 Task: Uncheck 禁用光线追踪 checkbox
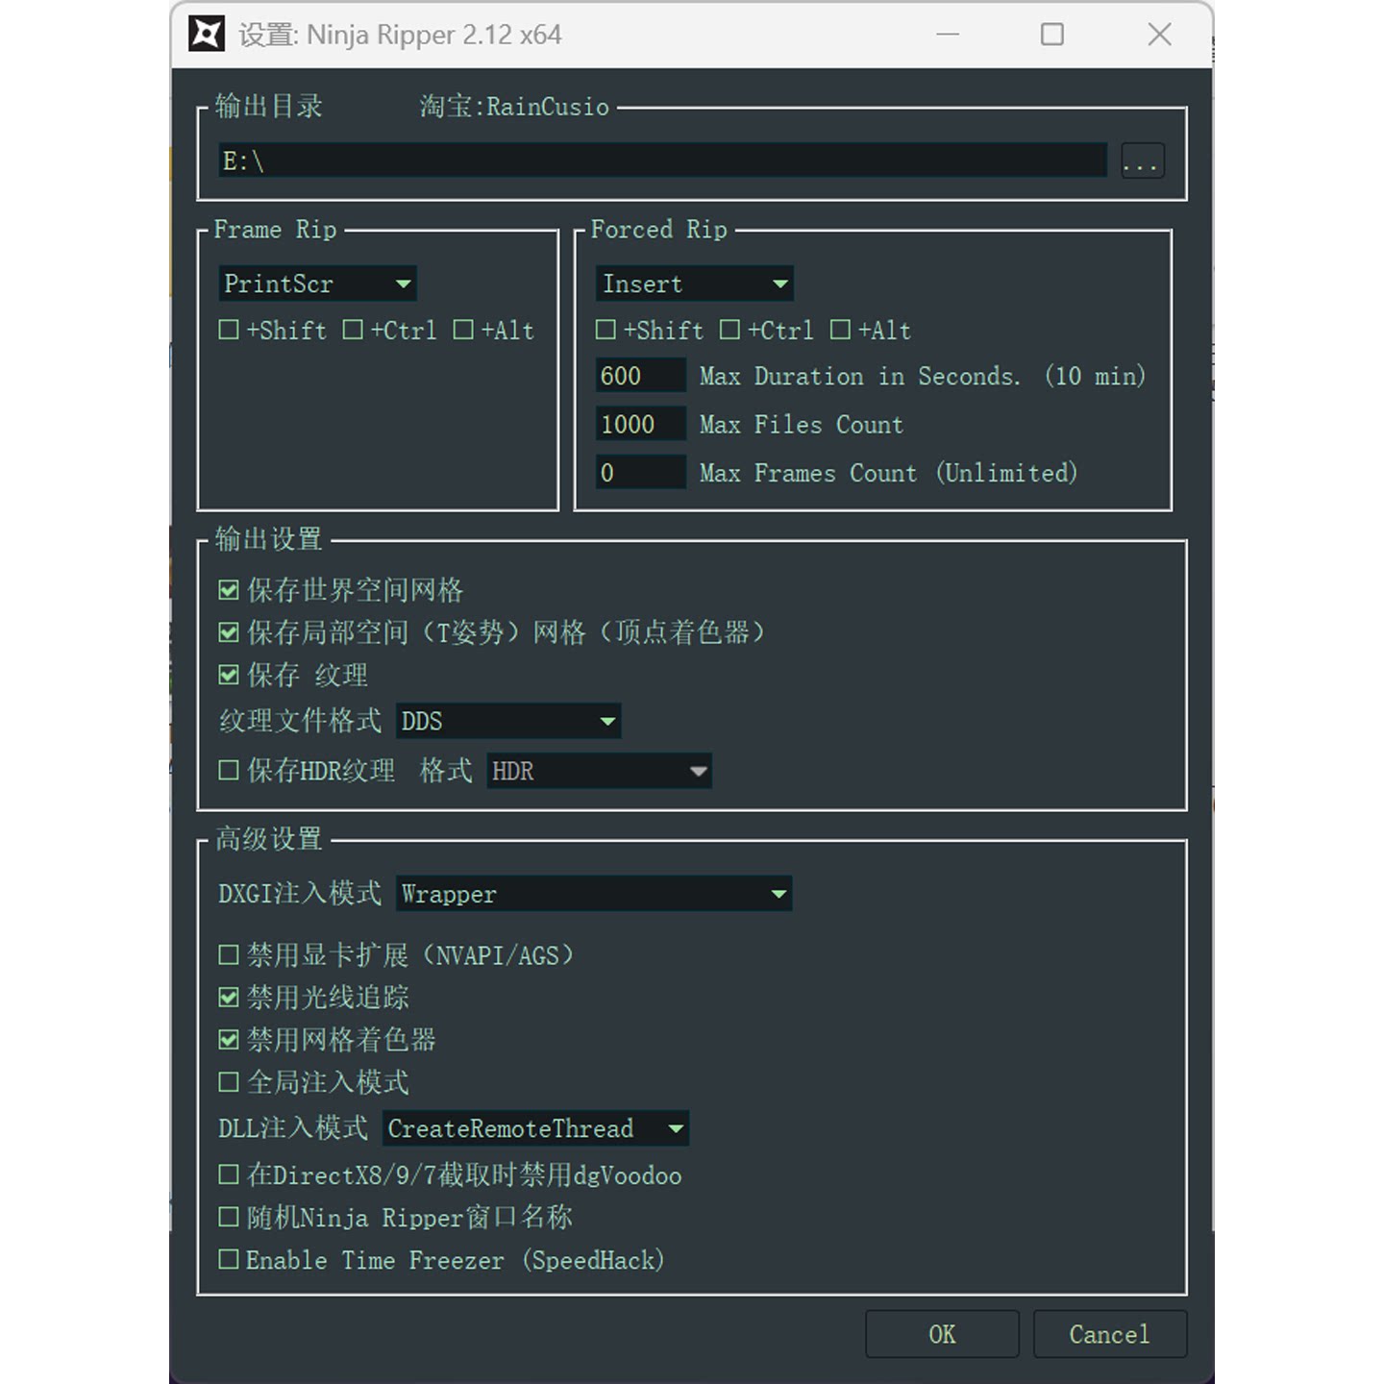click(x=229, y=997)
